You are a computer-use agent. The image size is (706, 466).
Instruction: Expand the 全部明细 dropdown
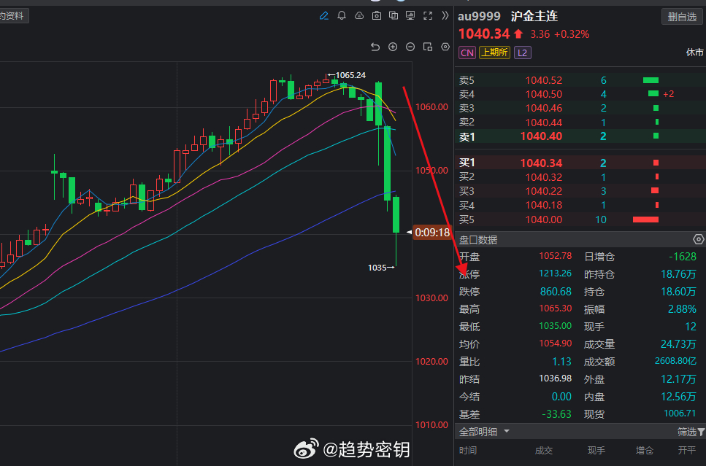[481, 431]
